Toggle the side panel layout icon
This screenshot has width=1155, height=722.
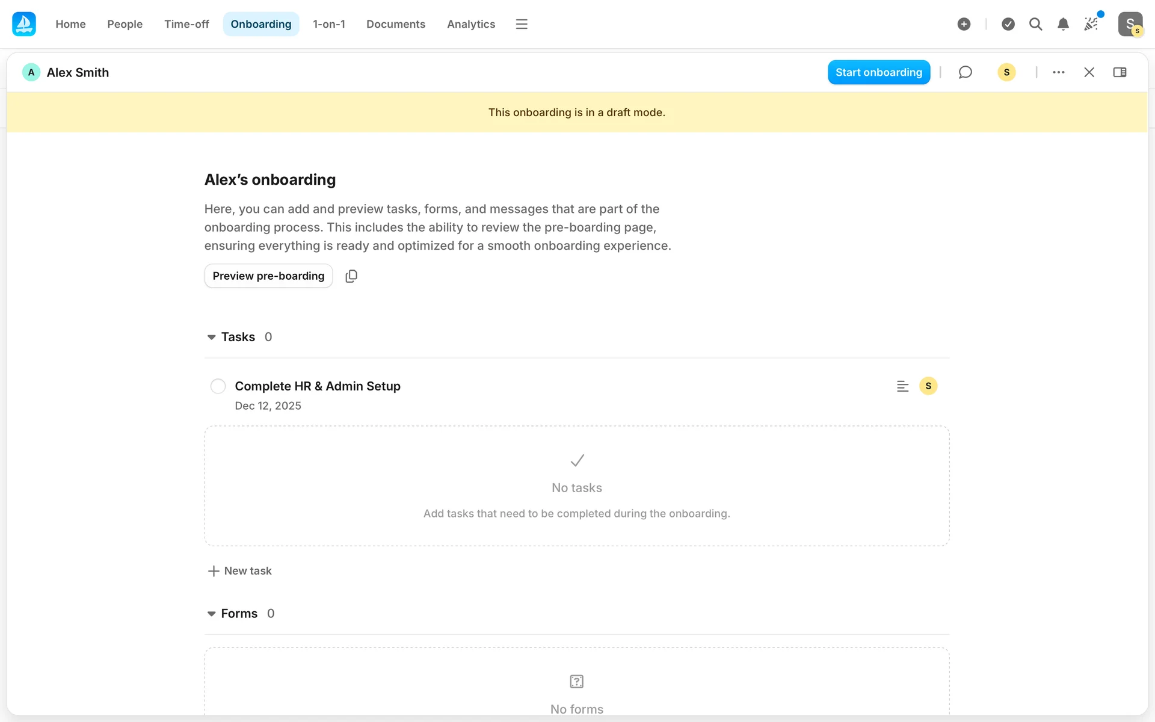click(x=1120, y=72)
